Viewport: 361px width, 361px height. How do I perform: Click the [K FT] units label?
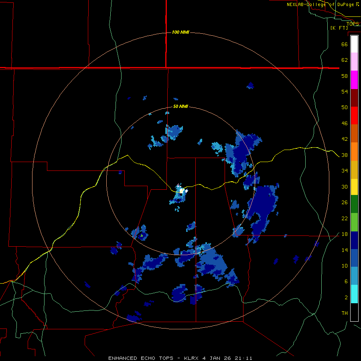tap(339, 28)
